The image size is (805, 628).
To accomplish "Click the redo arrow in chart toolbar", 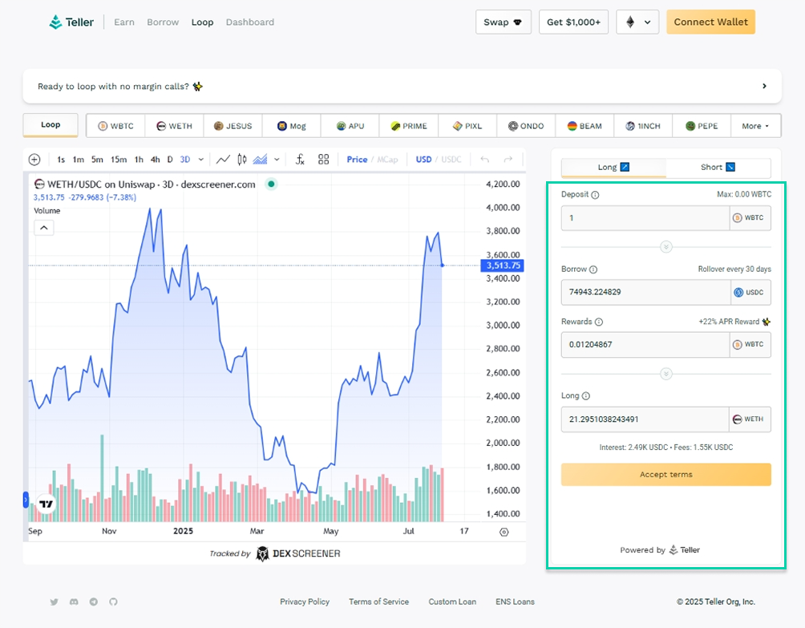I will click(x=508, y=160).
